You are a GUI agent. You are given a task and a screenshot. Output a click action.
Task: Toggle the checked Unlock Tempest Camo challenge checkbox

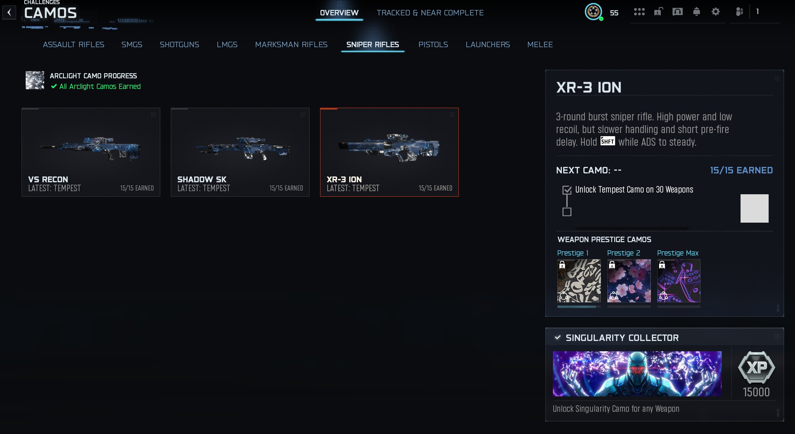click(x=567, y=190)
